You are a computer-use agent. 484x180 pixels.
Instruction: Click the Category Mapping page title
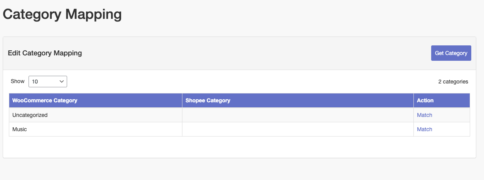[62, 15]
